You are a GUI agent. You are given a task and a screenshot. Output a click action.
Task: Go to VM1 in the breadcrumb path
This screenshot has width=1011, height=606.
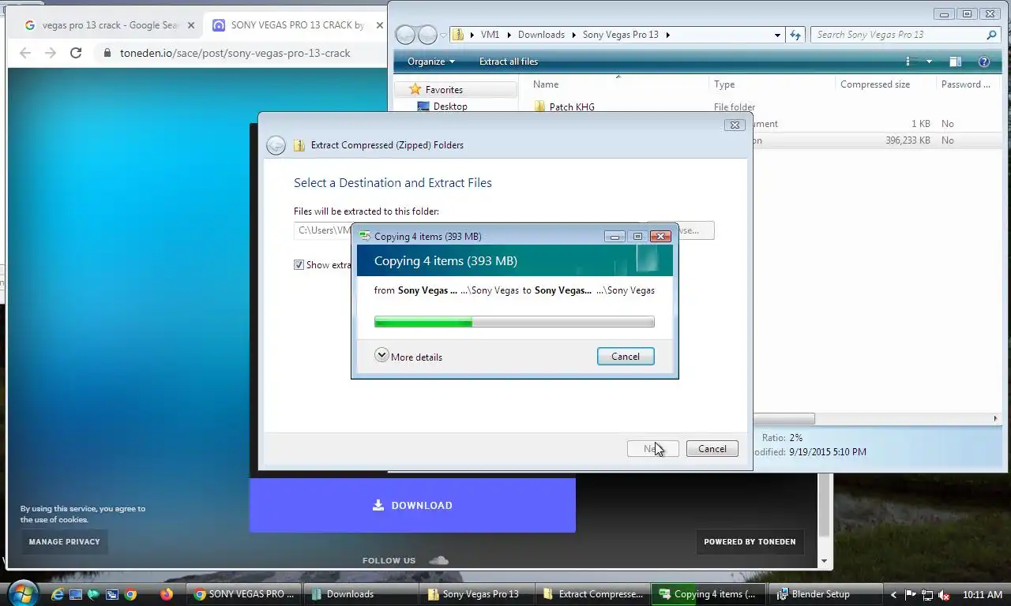tap(490, 35)
